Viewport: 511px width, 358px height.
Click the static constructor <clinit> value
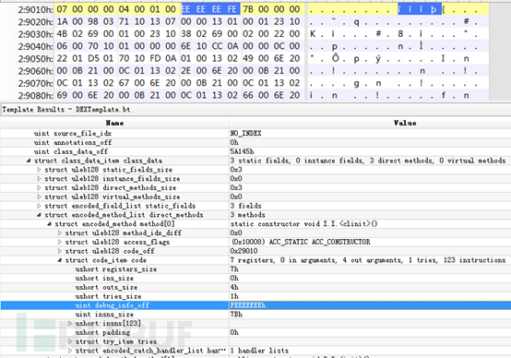pyautogui.click(x=303, y=224)
